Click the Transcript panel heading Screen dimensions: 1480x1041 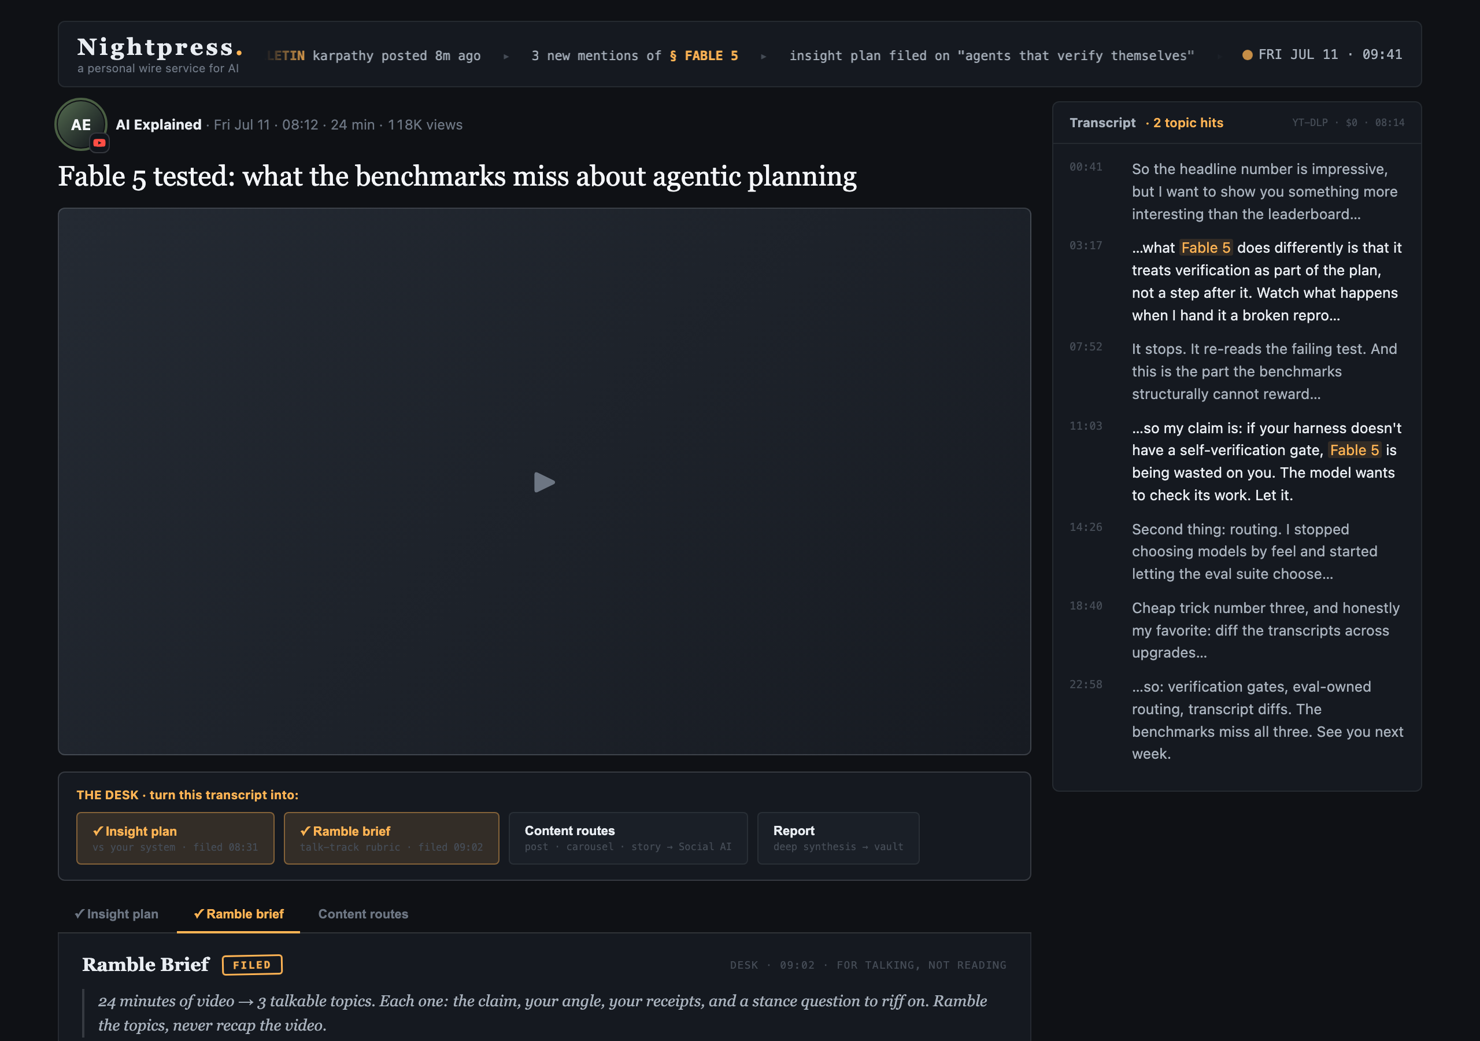coord(1102,123)
